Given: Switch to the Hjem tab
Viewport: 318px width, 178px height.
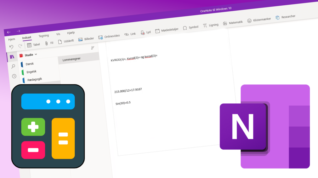Looking at the screenshot, I should (x=12, y=39).
